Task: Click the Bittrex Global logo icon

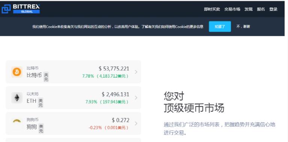Action: pos(6,9)
